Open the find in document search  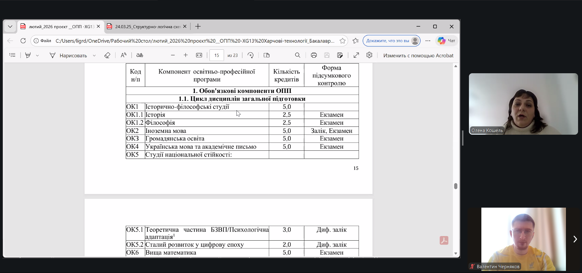tap(298, 55)
